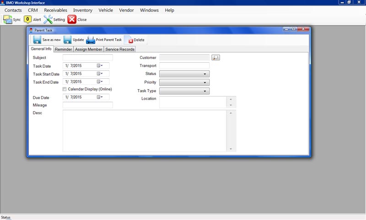Switch to the Assign Member tab

[x=88, y=49]
